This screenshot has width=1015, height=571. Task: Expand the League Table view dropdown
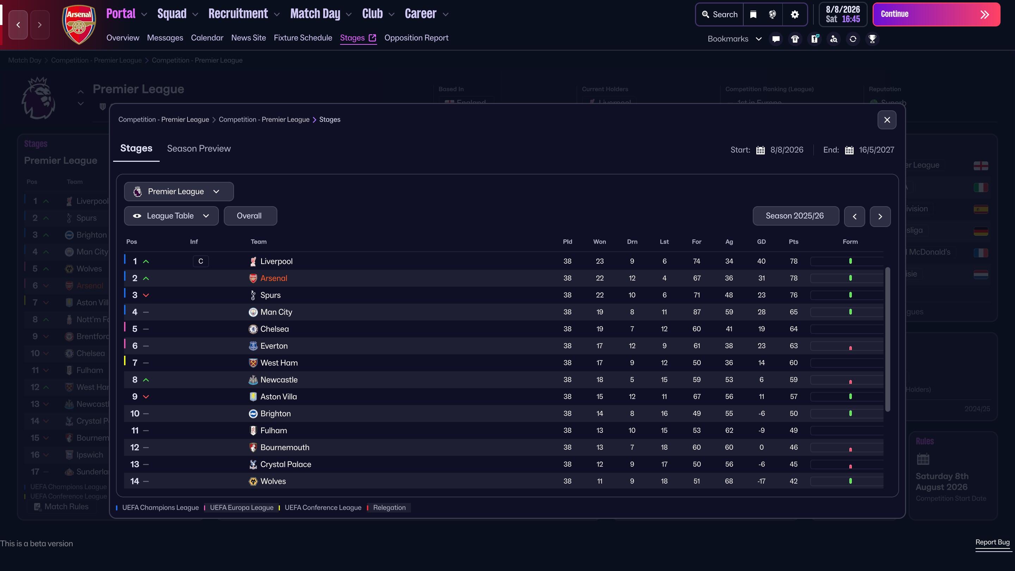coord(171,216)
